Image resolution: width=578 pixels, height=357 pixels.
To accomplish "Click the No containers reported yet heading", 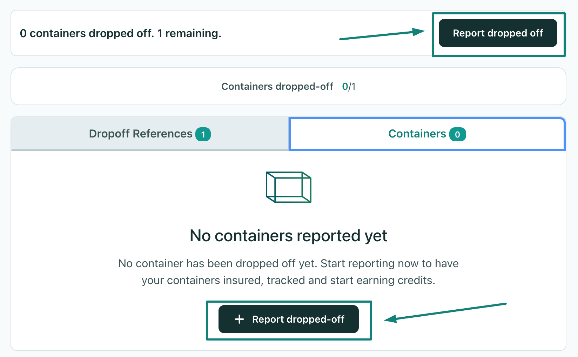I will pyautogui.click(x=288, y=236).
